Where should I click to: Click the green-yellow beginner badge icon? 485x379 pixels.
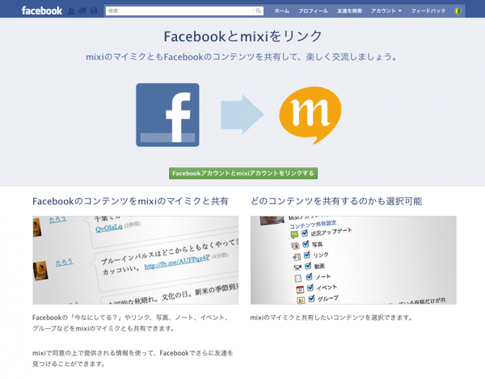pos(458,11)
